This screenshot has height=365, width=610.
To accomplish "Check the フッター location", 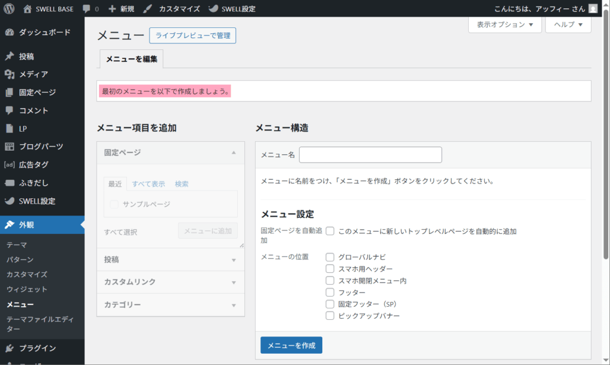I will click(x=330, y=292).
